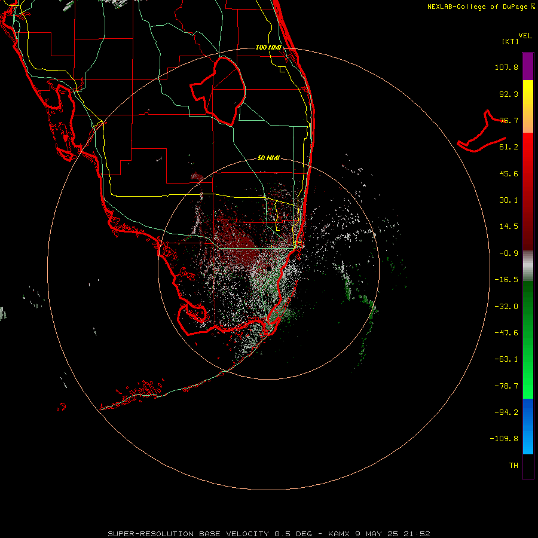538x538 pixels.
Task: Select the -63.1 velocity legend value
Action: coord(506,359)
